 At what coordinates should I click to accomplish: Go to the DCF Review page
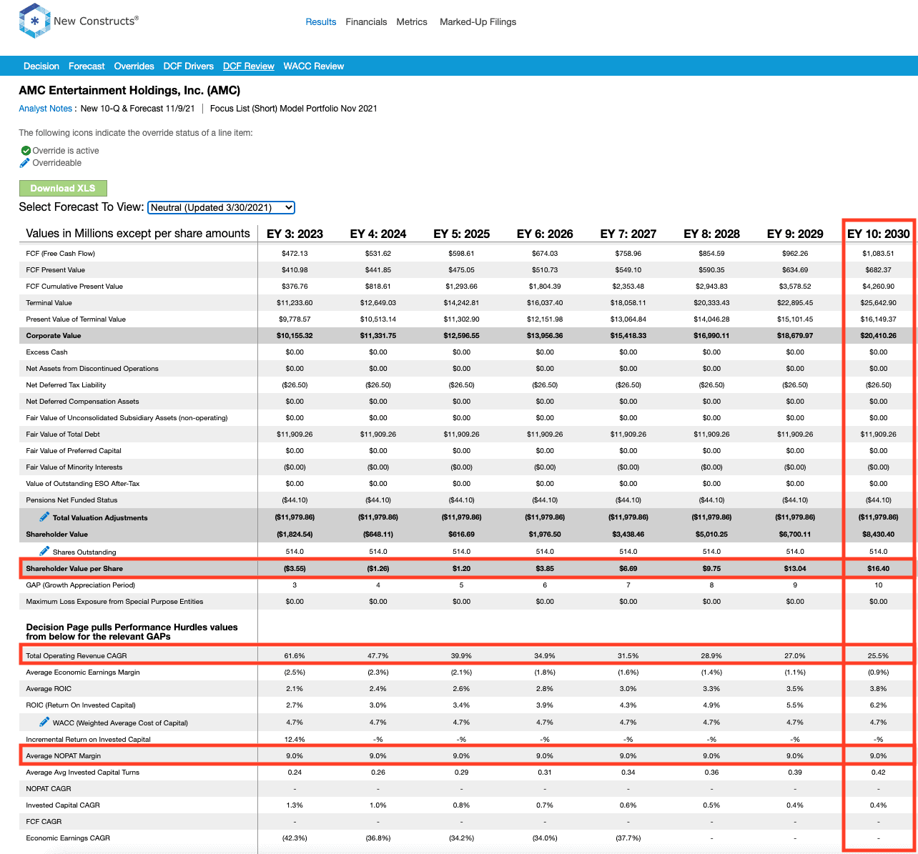click(249, 66)
